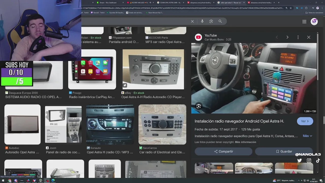The image size is (325, 183).
Task: Open the three-dot options in preview panel
Action: tap(298, 37)
